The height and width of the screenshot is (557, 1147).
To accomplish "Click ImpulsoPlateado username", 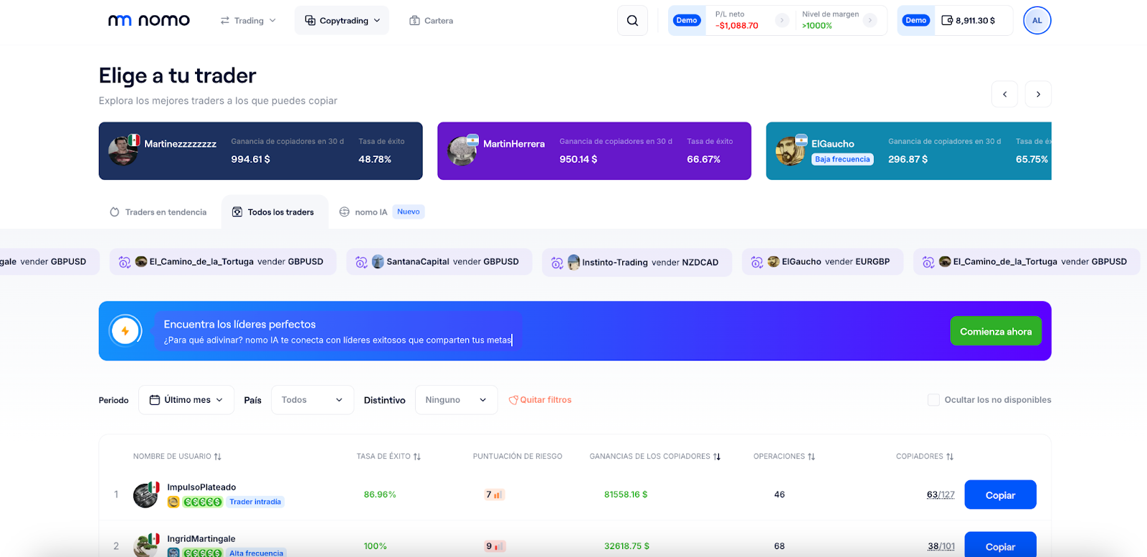I will [201, 487].
